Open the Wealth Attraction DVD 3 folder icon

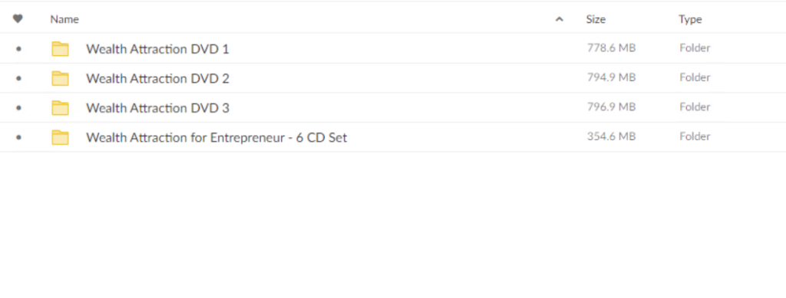click(60, 107)
